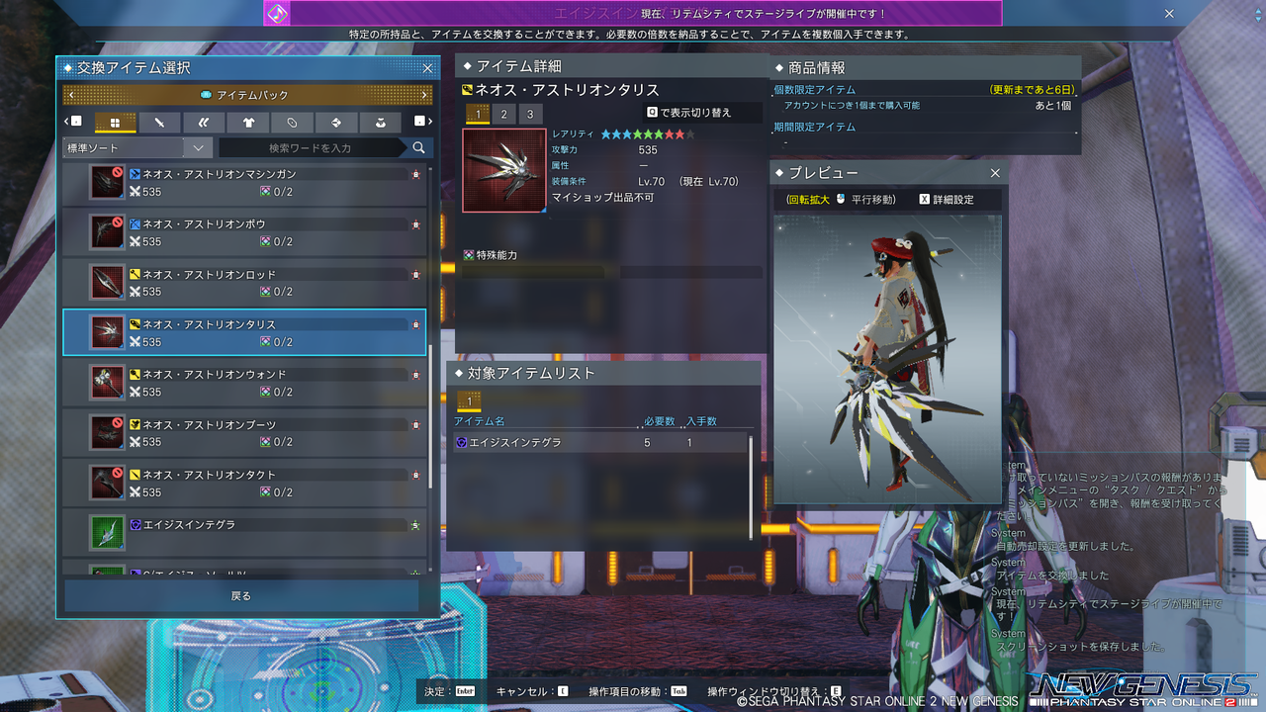Select page 1 tab in 対象アイテムリスト
1266x712 pixels.
(x=469, y=401)
